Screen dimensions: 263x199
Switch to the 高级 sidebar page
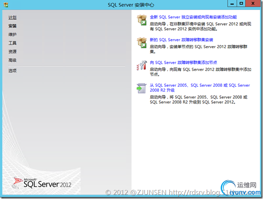pyautogui.click(x=12, y=60)
